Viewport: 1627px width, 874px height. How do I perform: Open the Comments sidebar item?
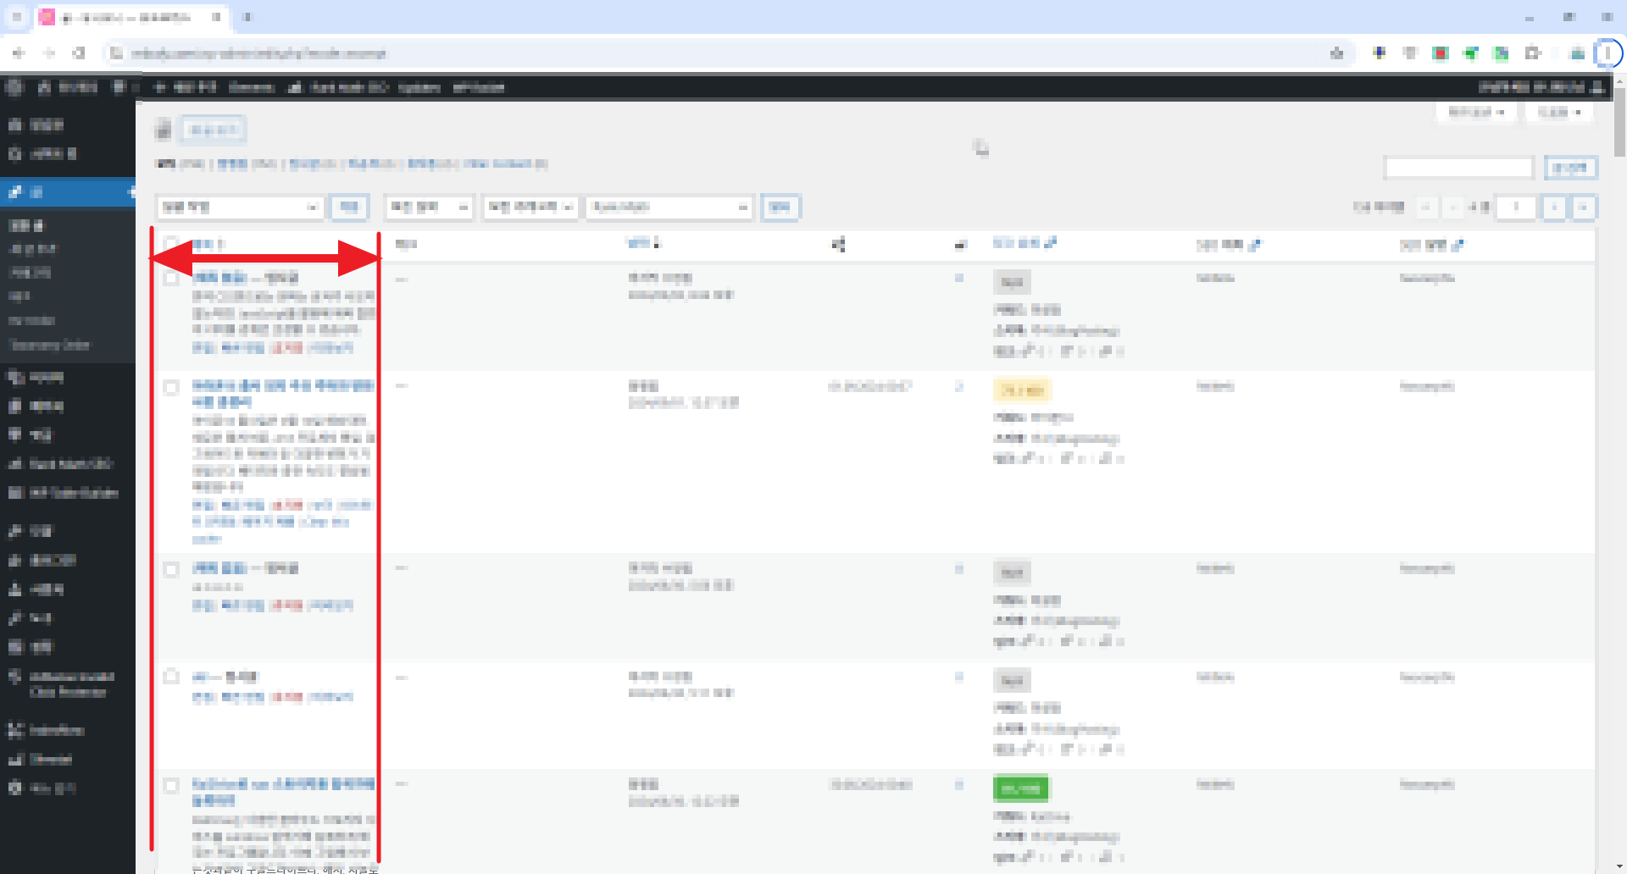pyautogui.click(x=68, y=434)
